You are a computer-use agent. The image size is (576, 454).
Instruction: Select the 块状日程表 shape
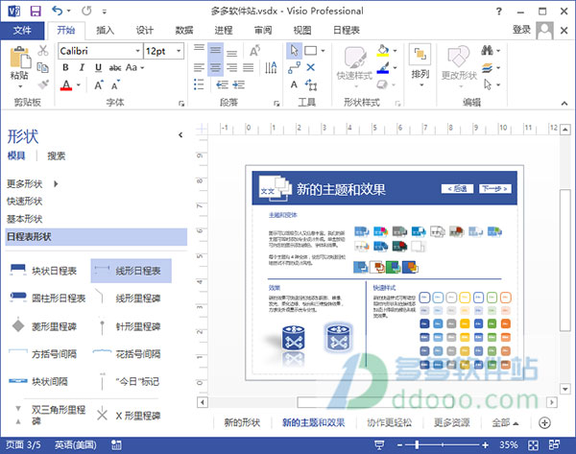click(x=44, y=271)
